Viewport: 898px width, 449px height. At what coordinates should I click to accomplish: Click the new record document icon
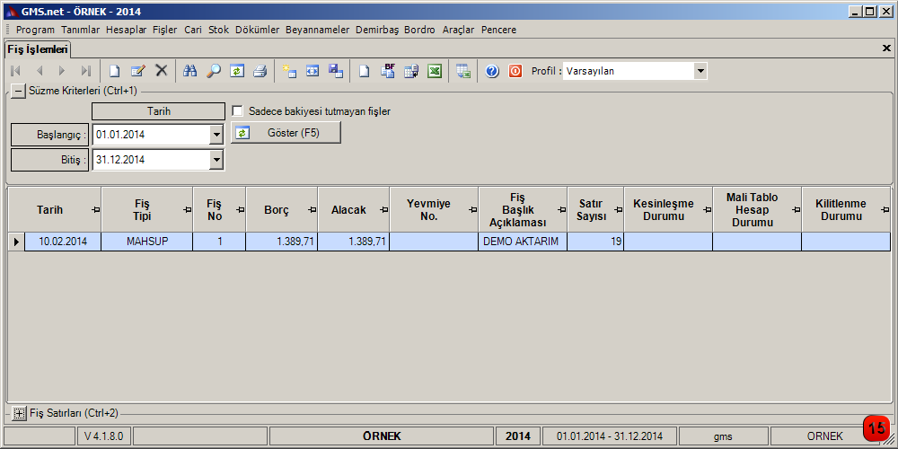point(114,71)
